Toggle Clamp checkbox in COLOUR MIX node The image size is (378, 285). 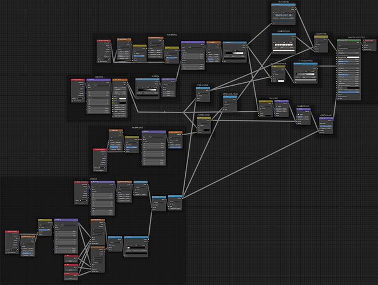click(316, 45)
